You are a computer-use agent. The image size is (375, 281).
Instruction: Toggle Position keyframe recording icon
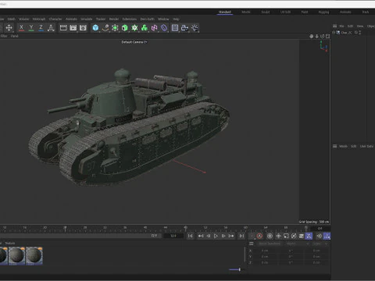(278, 236)
